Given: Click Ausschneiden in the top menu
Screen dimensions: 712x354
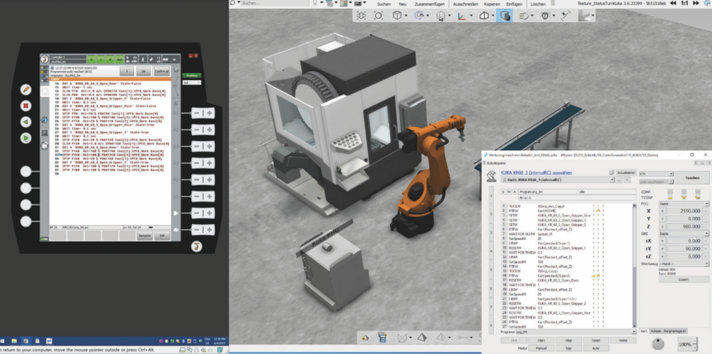Looking at the screenshot, I should click(x=465, y=4).
